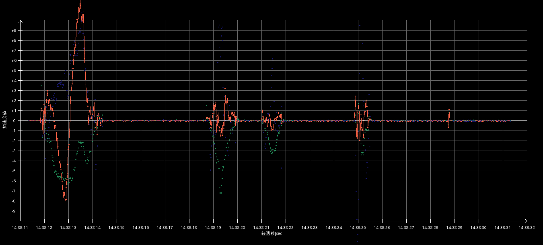Click the -5 y-axis value label

pyautogui.click(x=14, y=171)
